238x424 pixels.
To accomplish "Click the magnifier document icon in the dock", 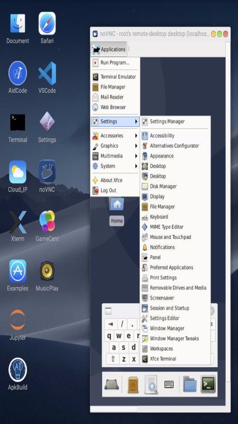I will (x=151, y=384).
